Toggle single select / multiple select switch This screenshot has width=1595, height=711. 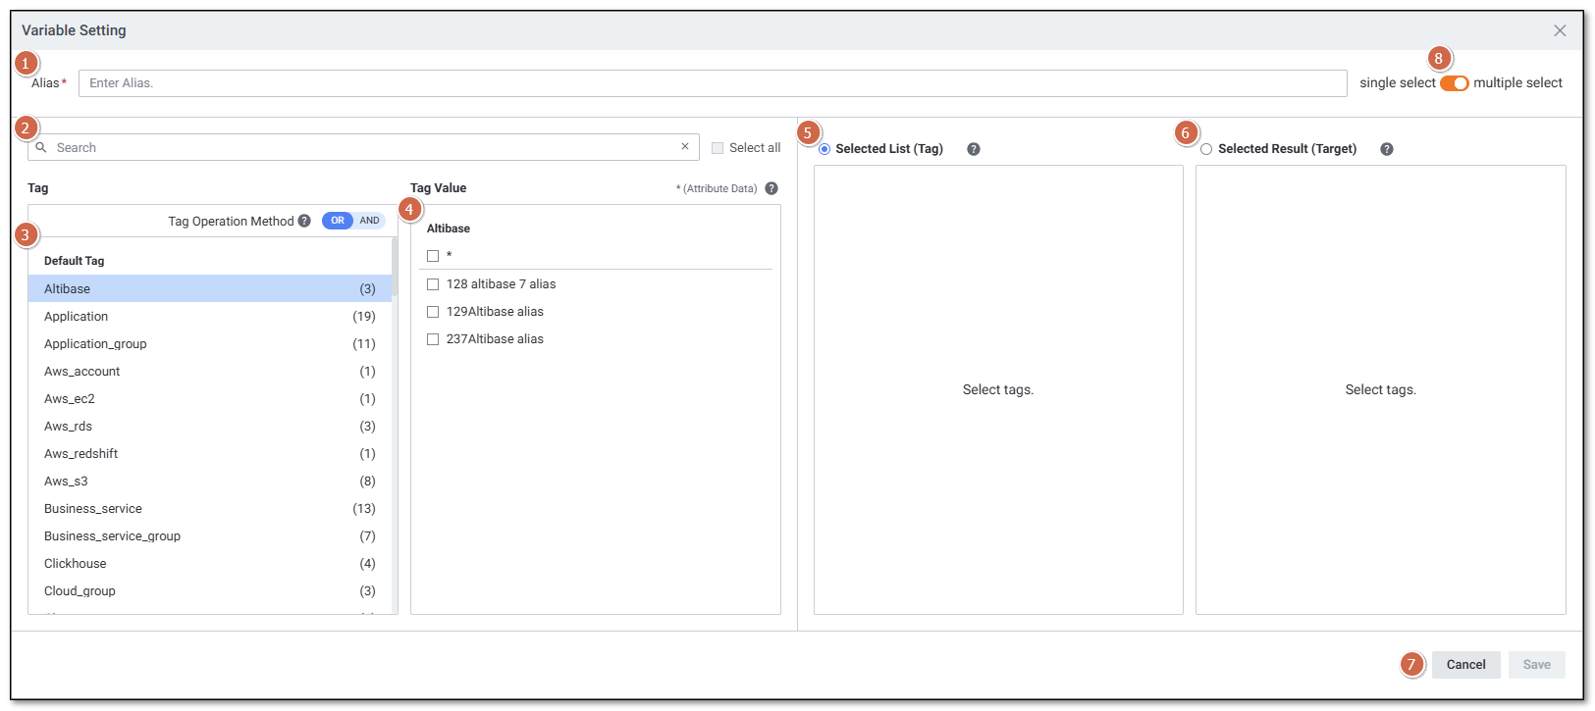pos(1454,83)
